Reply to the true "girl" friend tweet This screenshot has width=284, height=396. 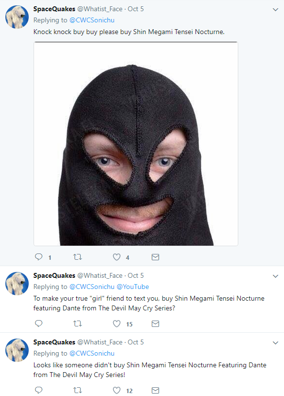pos(38,324)
